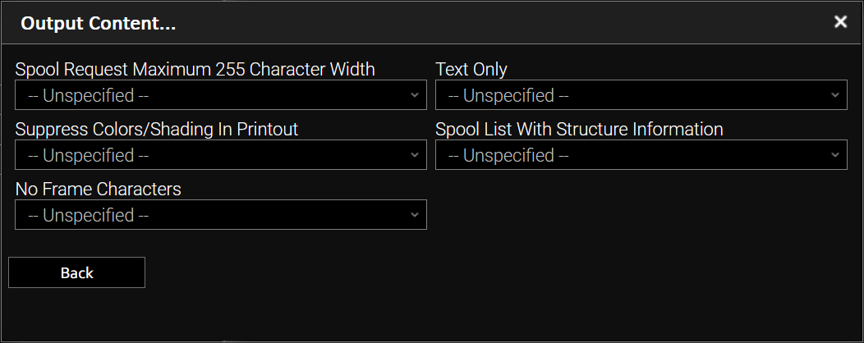Click the Suppress Colors/Shading In Printout label
The image size is (864, 343).
[156, 130]
